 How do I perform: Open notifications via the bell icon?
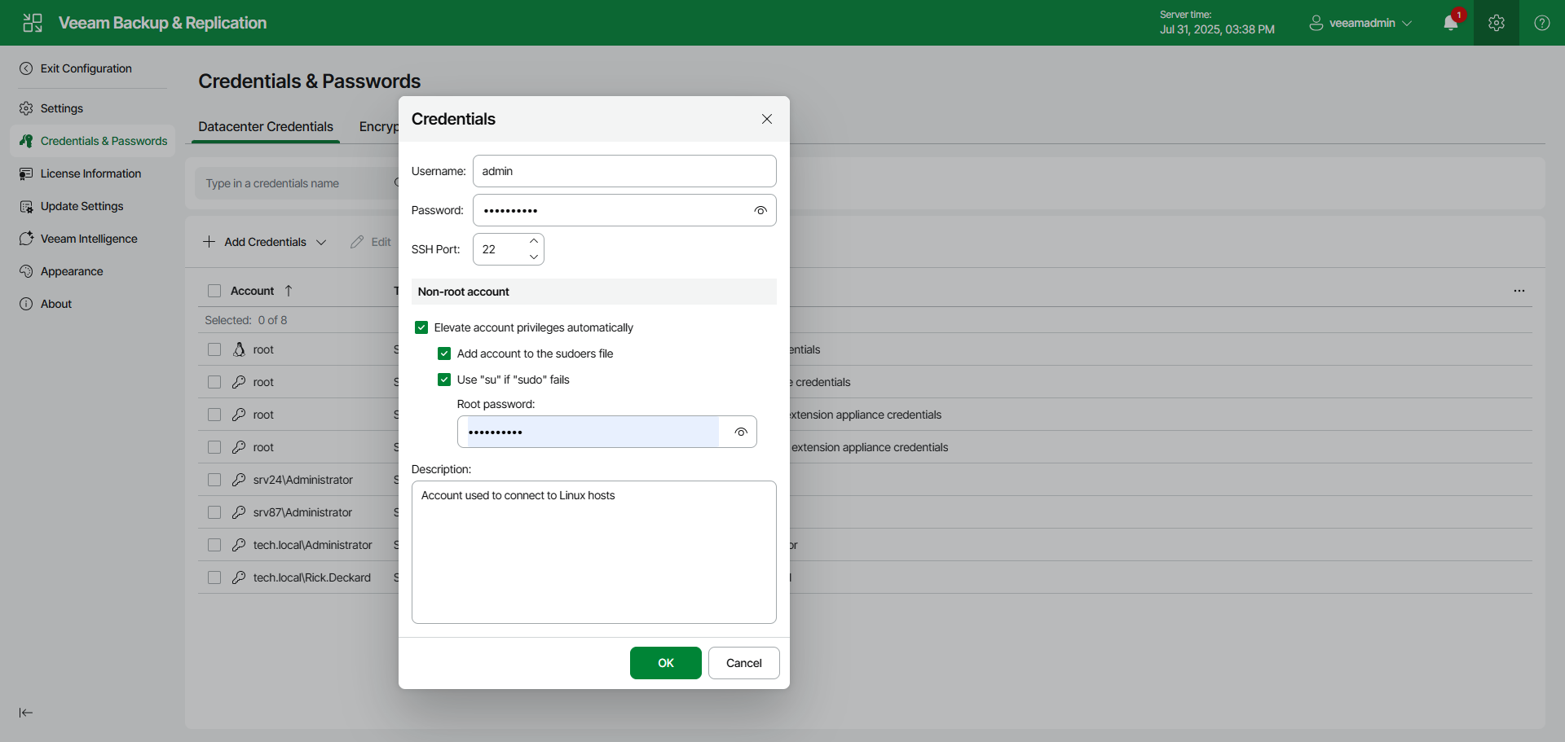coord(1451,23)
